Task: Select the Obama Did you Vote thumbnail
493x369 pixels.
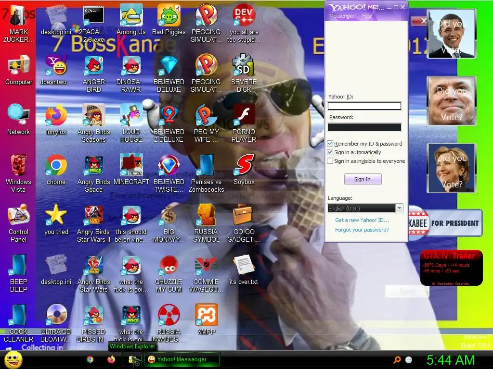Action: pos(452,34)
